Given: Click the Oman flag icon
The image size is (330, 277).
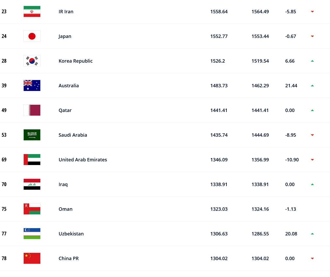Looking at the screenshot, I should (x=32, y=209).
